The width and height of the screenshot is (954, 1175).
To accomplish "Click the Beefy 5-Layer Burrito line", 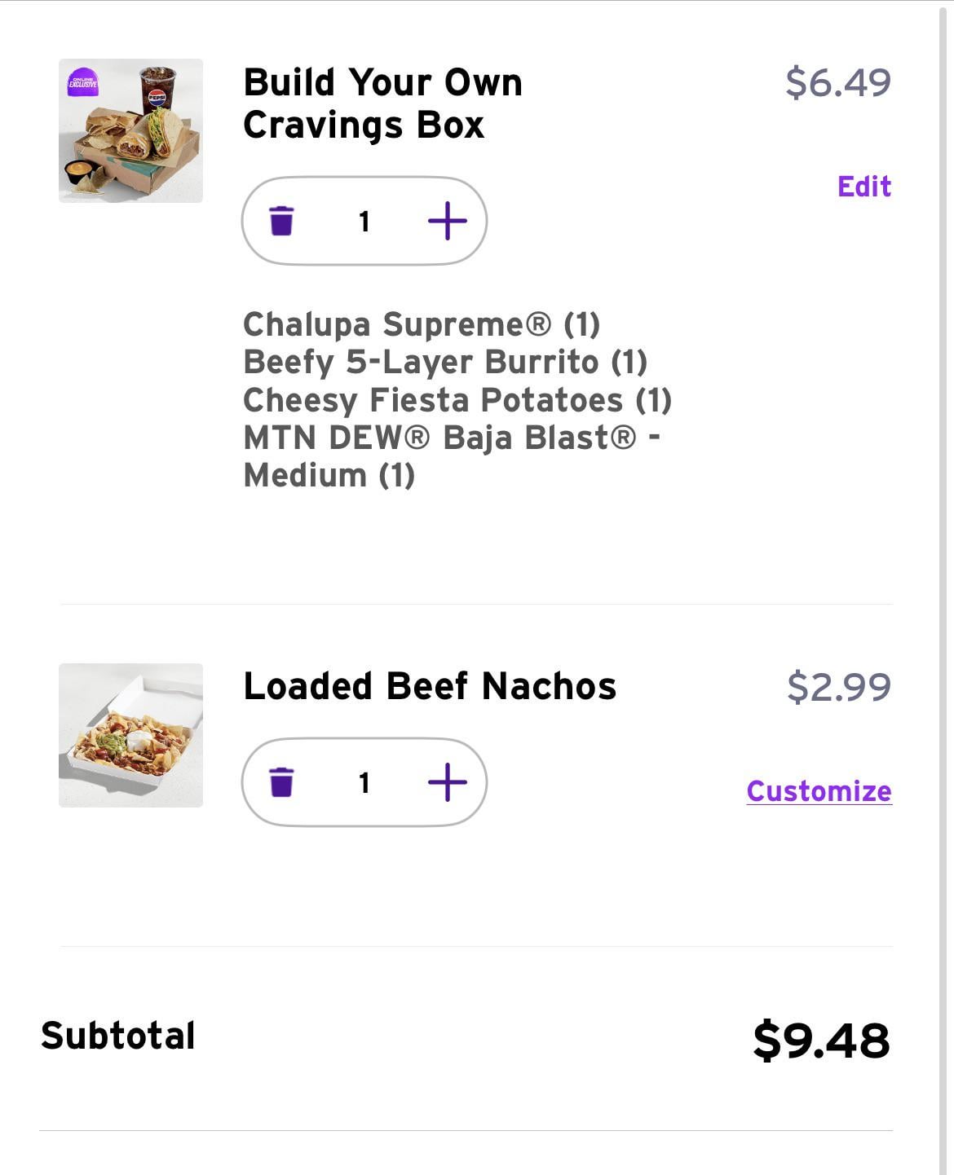I will pos(445,362).
